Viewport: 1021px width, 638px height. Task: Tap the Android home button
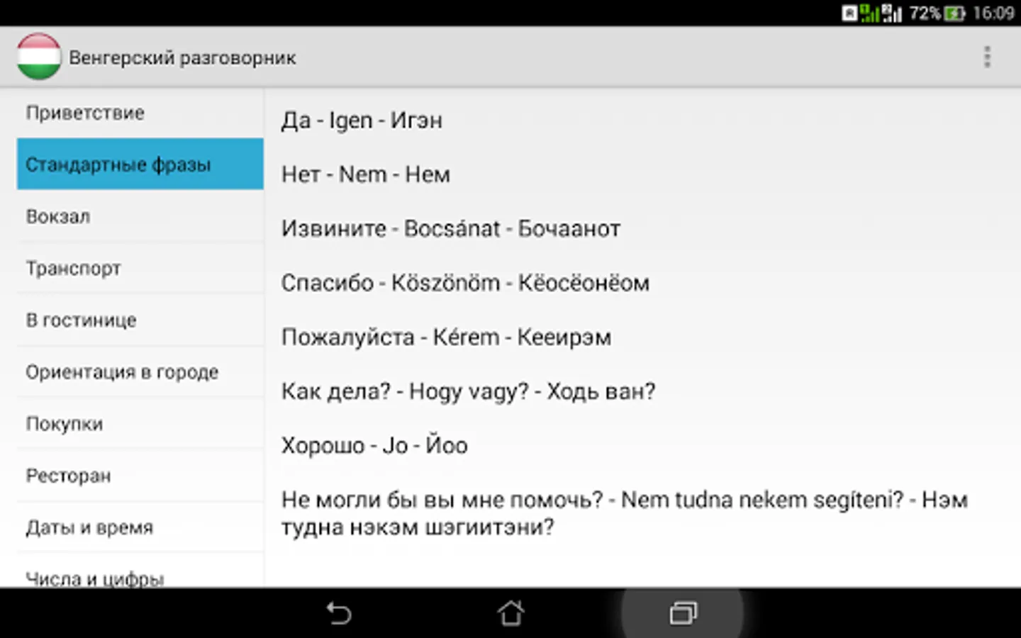pos(510,613)
